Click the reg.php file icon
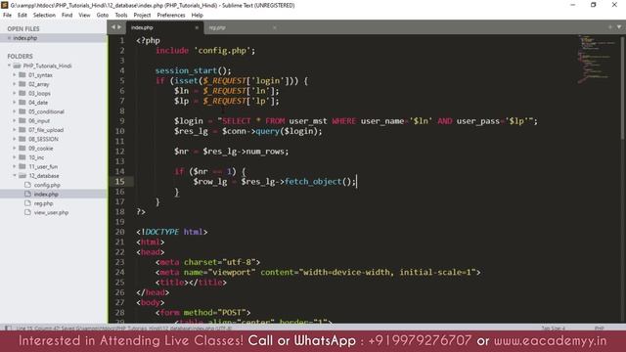Image resolution: width=626 pixels, height=352 pixels. click(x=27, y=203)
